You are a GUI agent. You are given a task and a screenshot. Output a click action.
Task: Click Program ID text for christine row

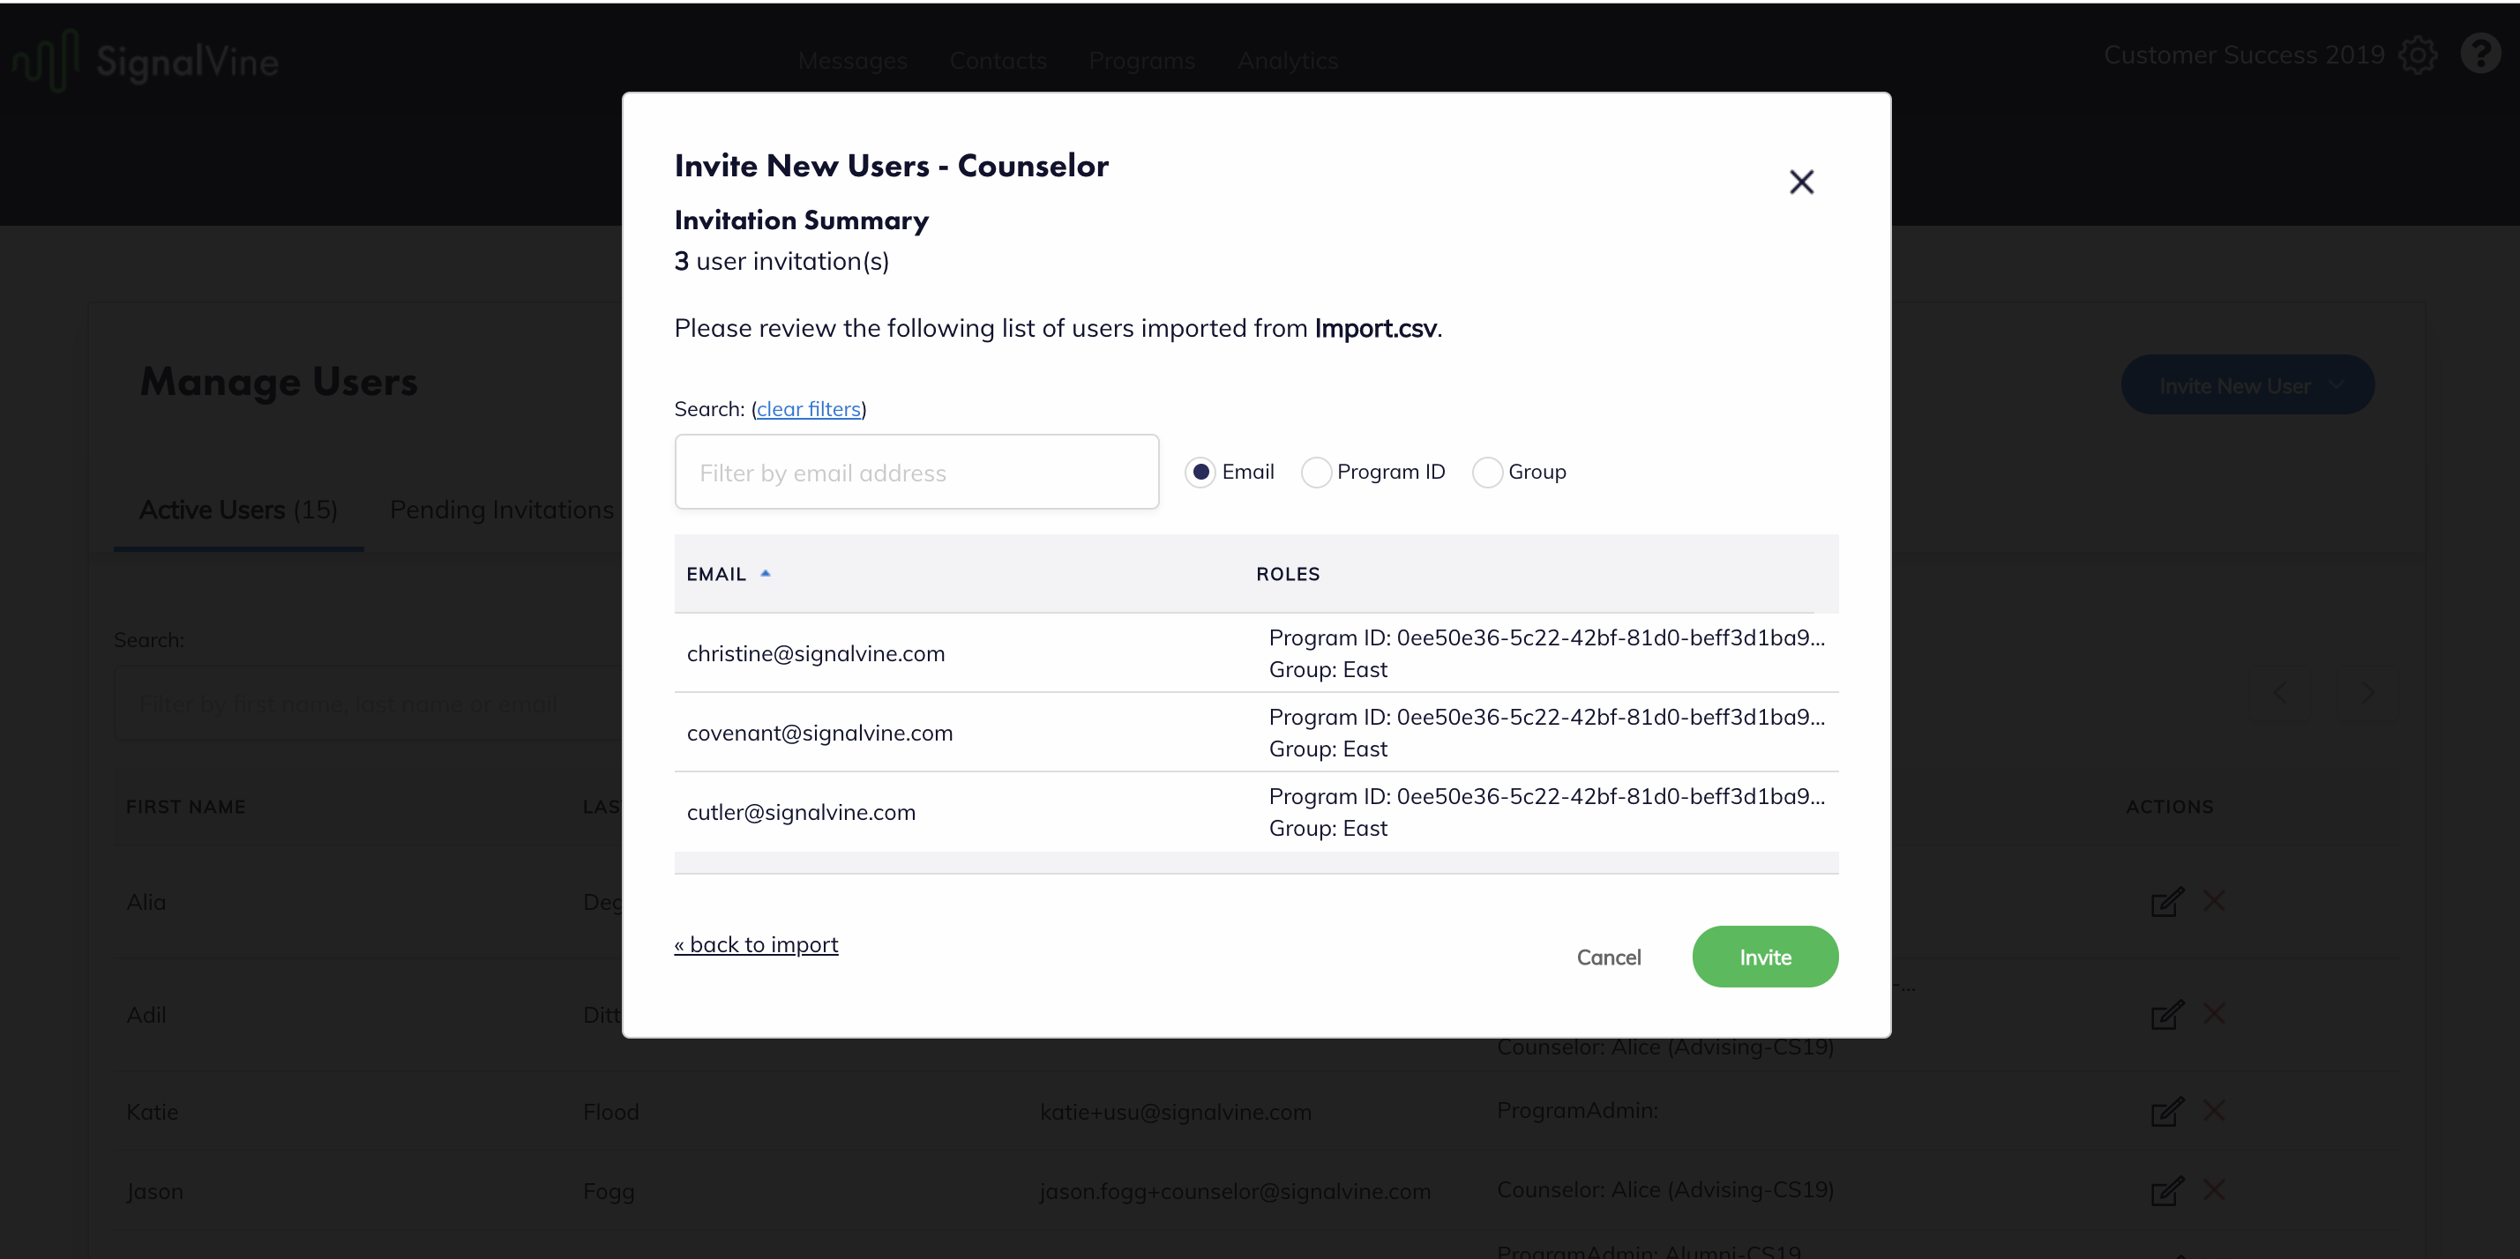click(1546, 637)
